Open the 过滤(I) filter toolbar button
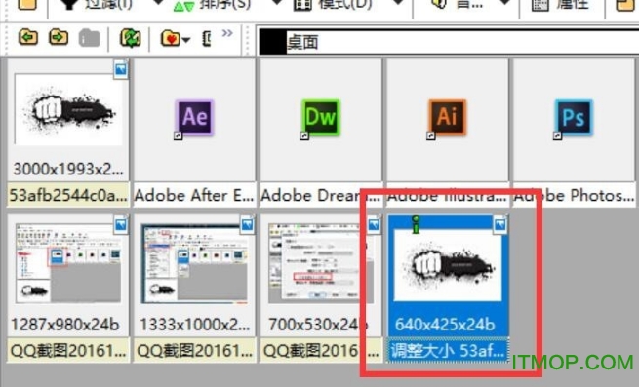639x387 pixels. point(98,5)
